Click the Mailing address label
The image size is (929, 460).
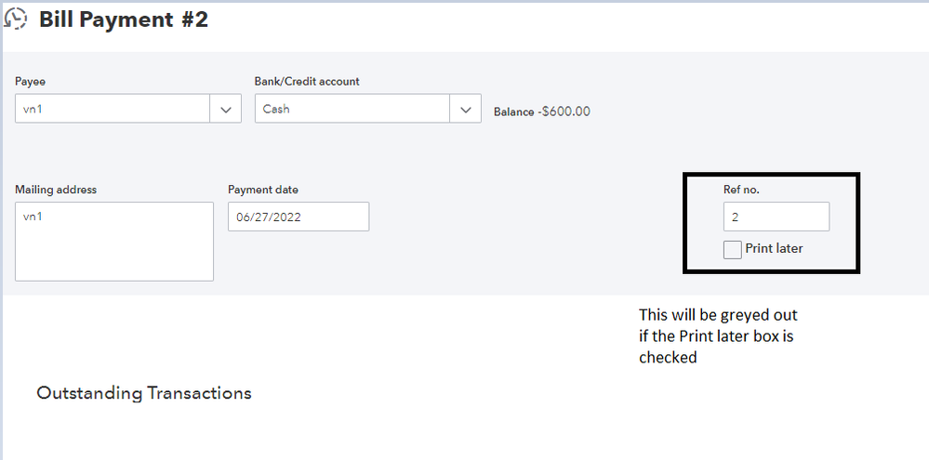tap(56, 190)
